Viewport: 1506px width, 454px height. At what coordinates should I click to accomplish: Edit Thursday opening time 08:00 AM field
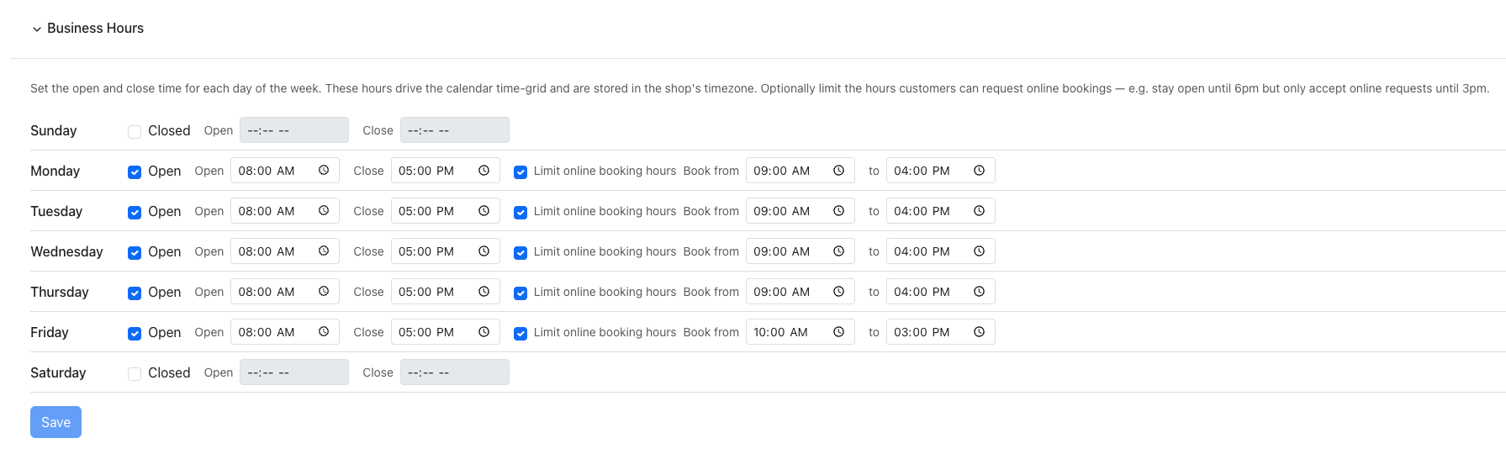[x=285, y=292]
